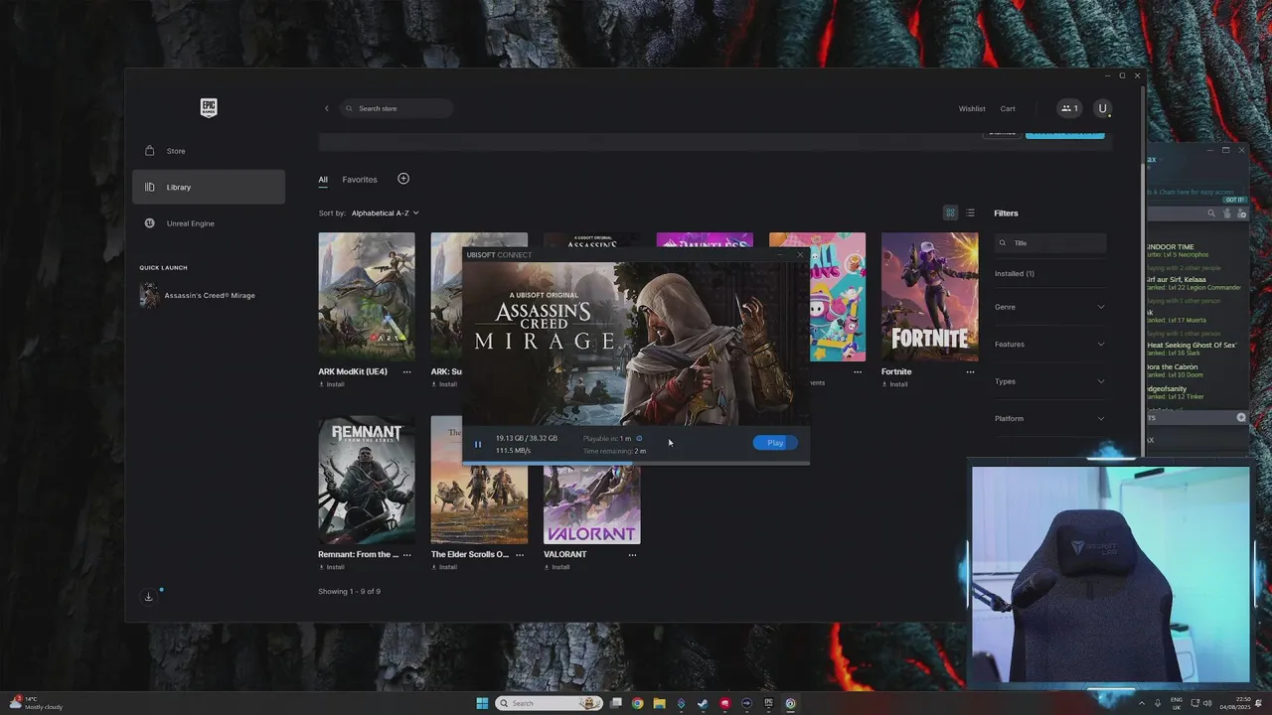Open Sort by Alphabetical A-Z dropdown
Screen dimensions: 1272x715
point(385,213)
